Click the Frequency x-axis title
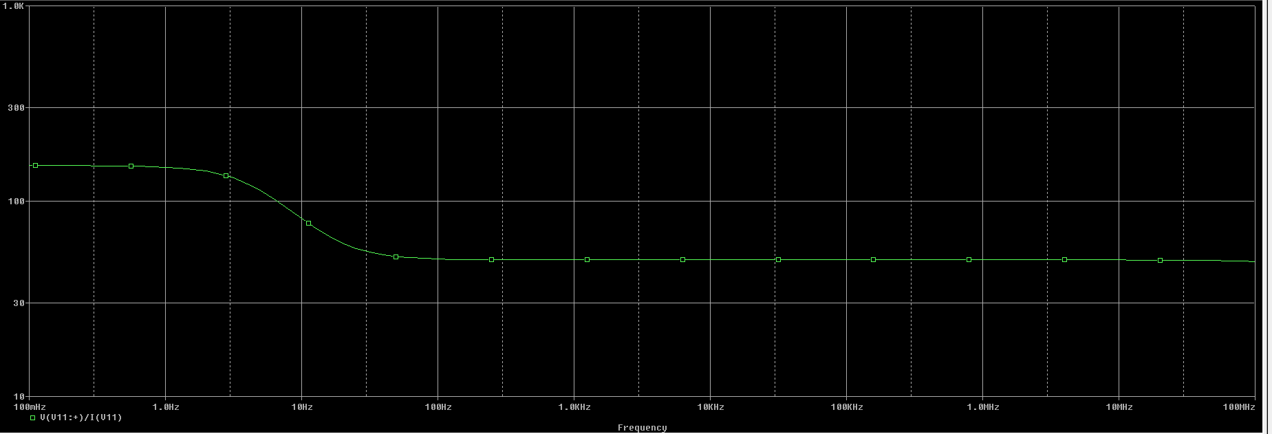 point(642,428)
